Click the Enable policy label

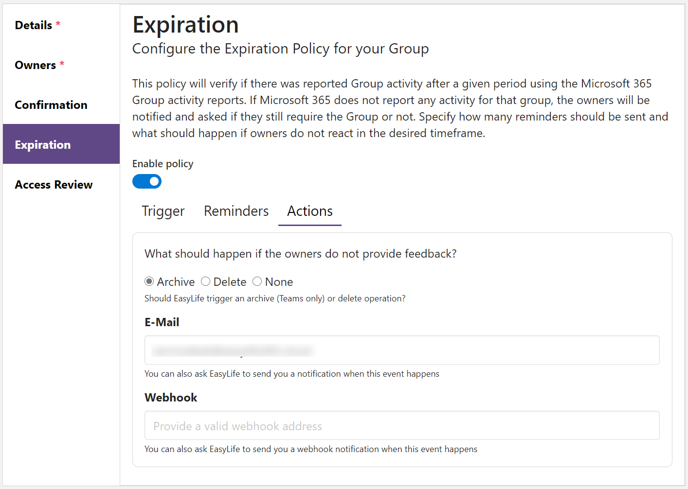[163, 164]
